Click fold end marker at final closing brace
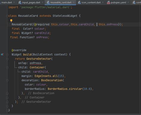 point(7,110)
